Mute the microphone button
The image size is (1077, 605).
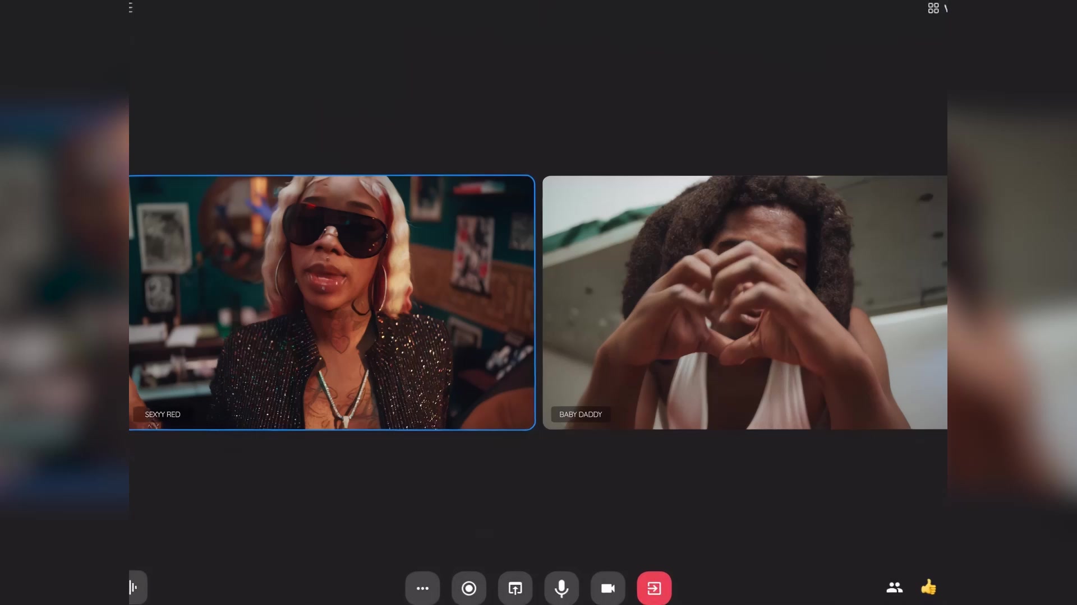[x=561, y=588]
